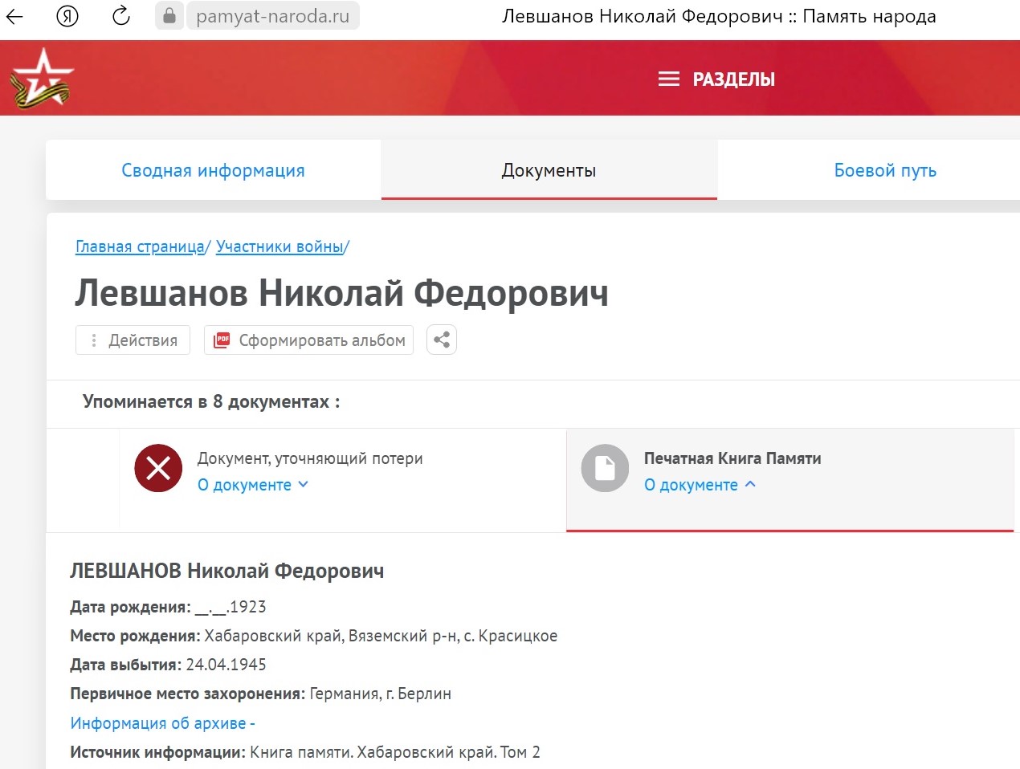
Task: Open the Информация об архиве link
Action: click(162, 723)
